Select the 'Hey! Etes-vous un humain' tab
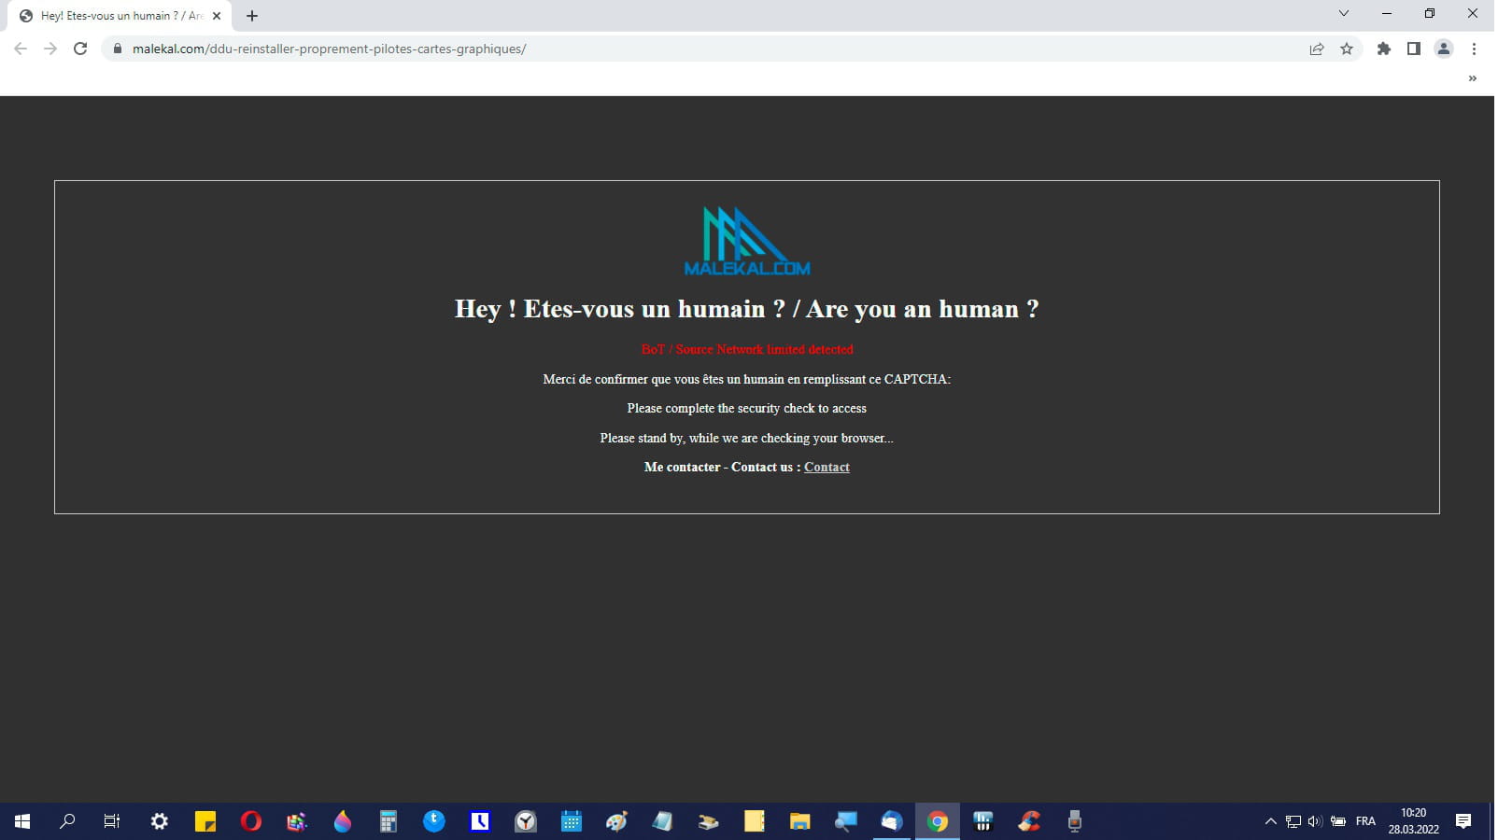Viewport: 1498px width, 840px height. point(118,16)
